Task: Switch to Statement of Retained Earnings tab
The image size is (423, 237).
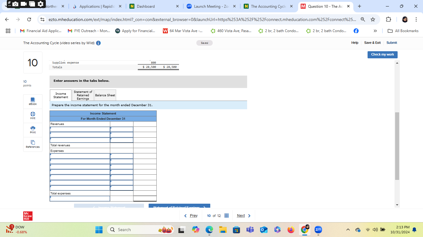Action: pyautogui.click(x=83, y=95)
